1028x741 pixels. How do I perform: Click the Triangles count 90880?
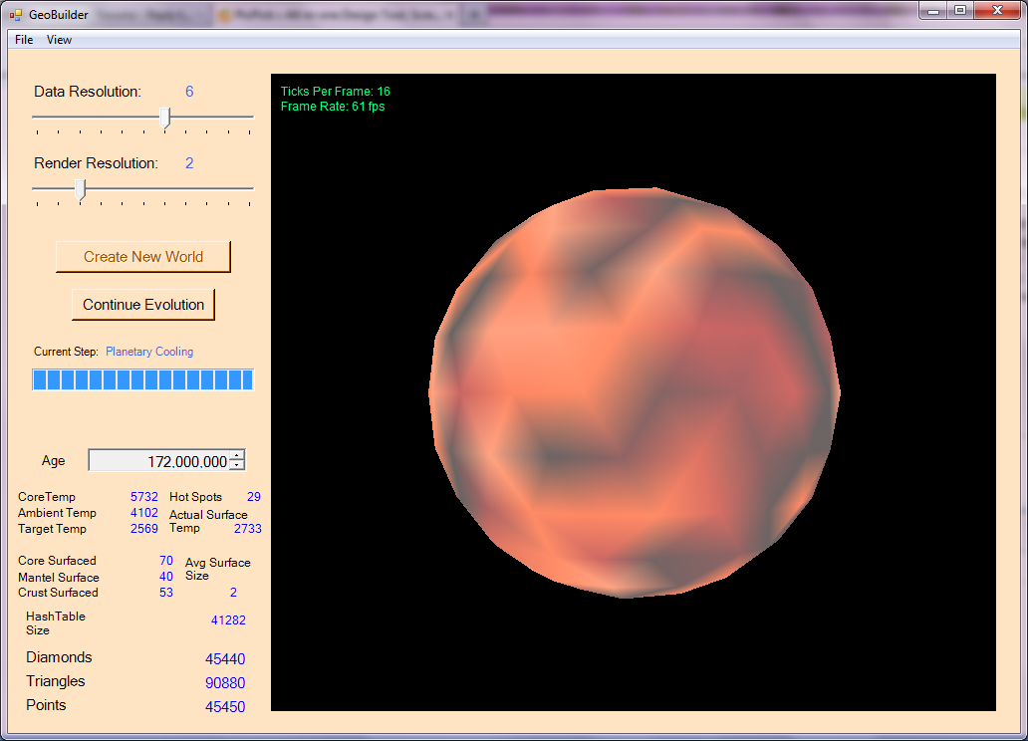(x=225, y=682)
